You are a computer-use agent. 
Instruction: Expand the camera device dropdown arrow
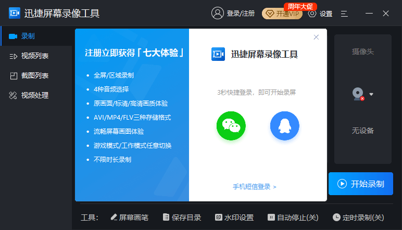click(371, 95)
